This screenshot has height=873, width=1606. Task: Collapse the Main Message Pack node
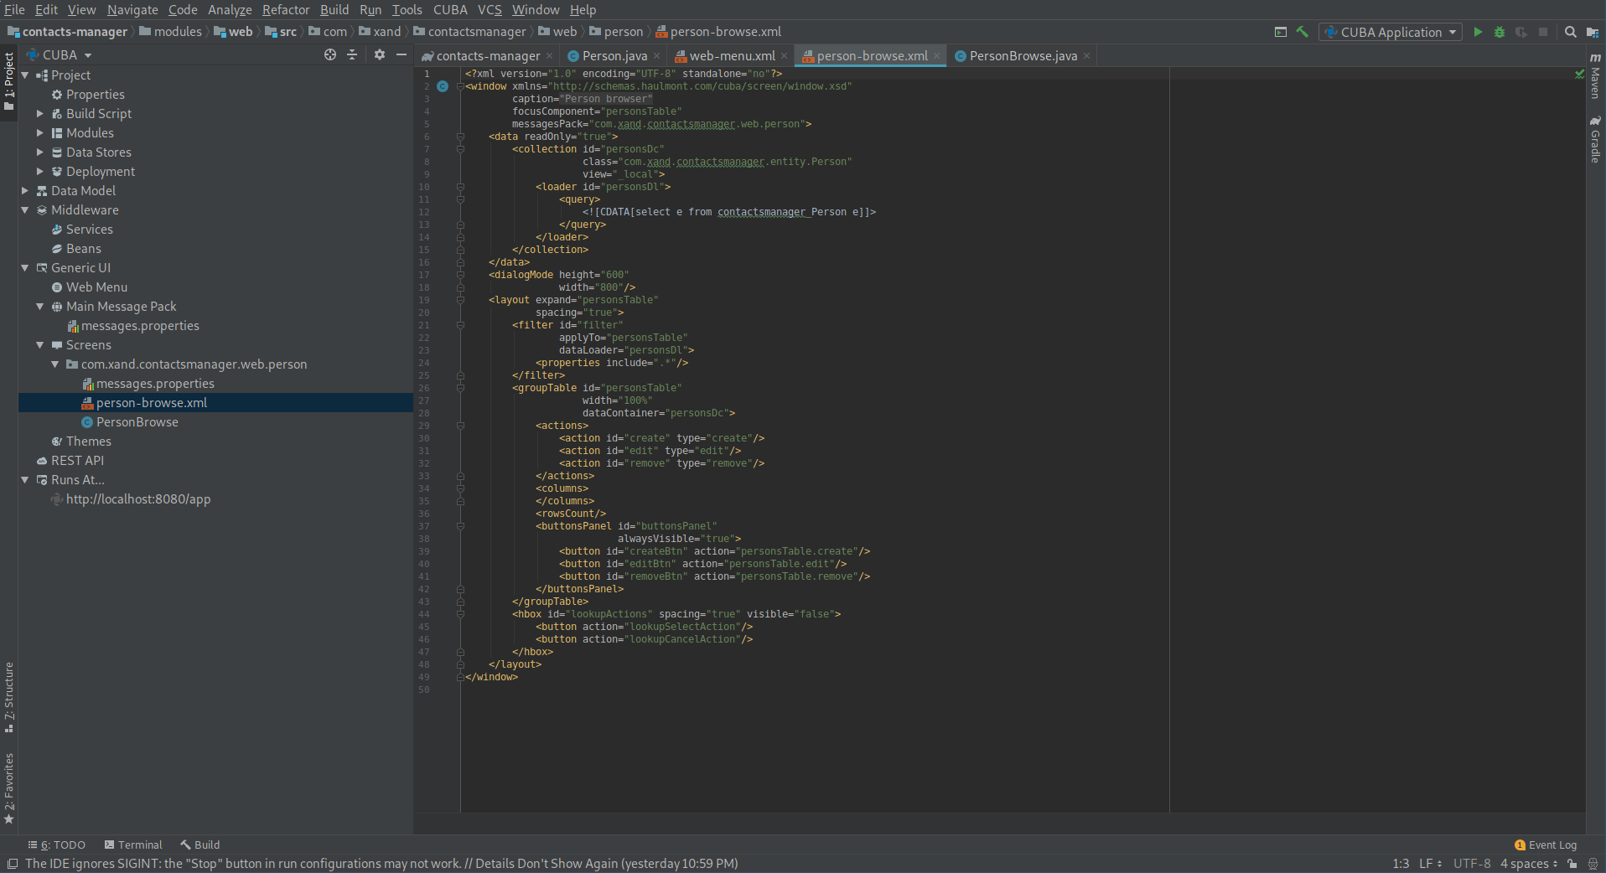39,307
